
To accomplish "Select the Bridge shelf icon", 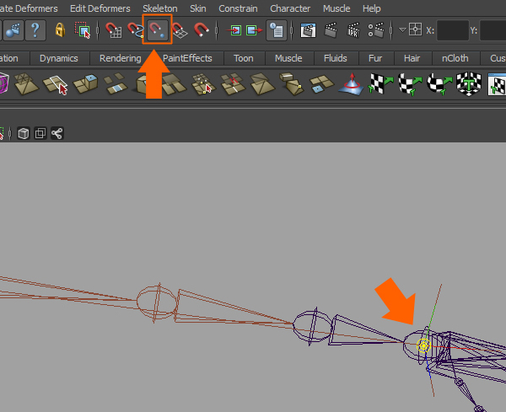I will pos(116,83).
